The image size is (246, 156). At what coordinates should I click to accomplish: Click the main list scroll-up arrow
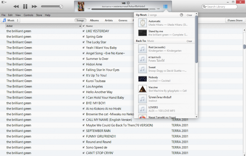[x=244, y=30]
